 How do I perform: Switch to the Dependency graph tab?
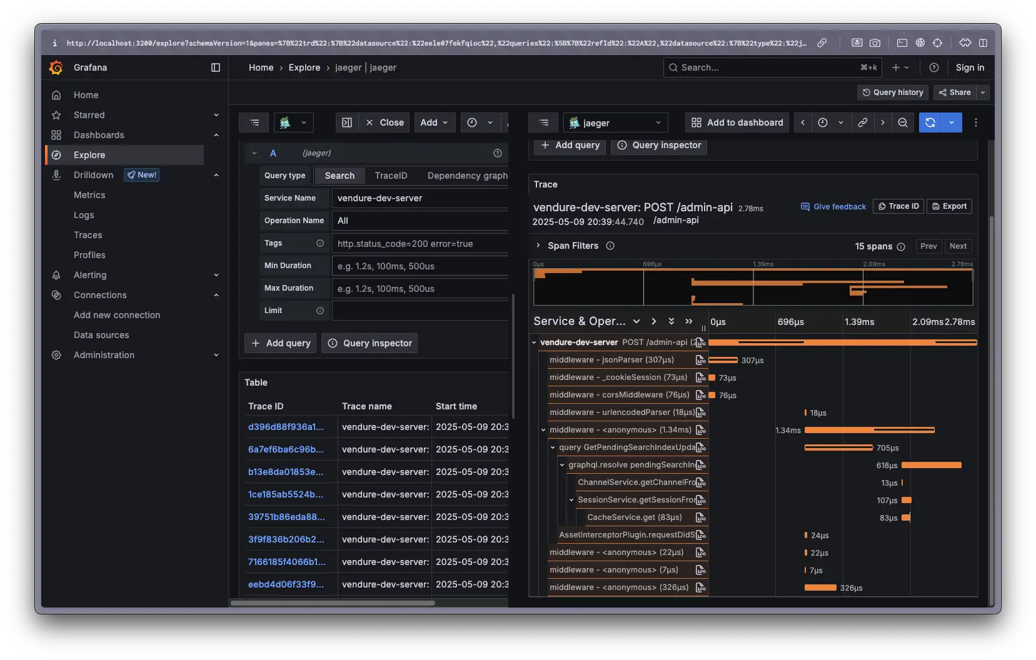pyautogui.click(x=468, y=176)
